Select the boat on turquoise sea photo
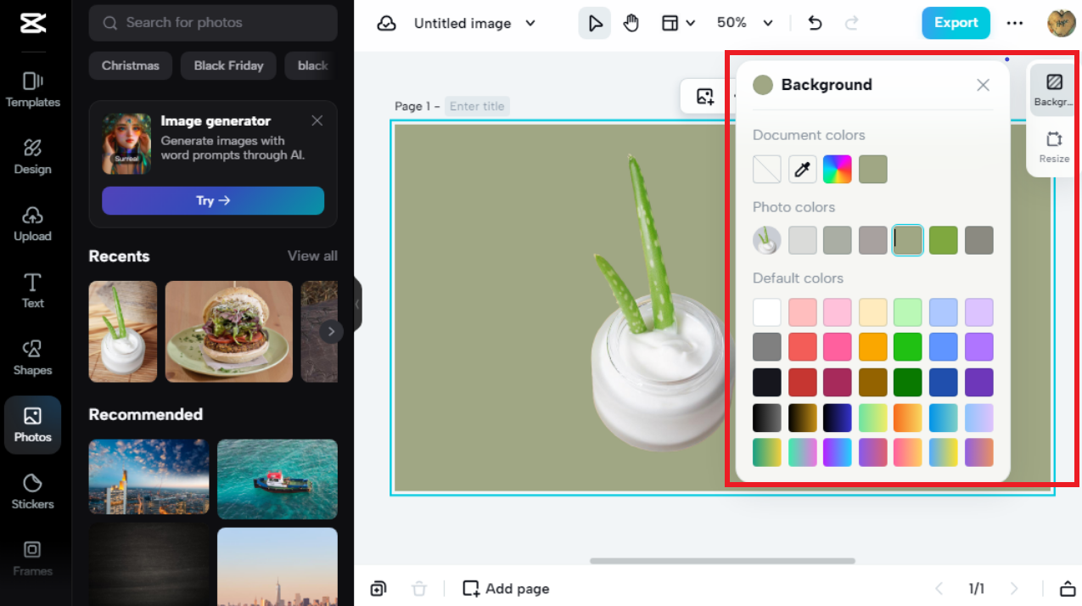This screenshot has height=606, width=1082. tap(278, 479)
